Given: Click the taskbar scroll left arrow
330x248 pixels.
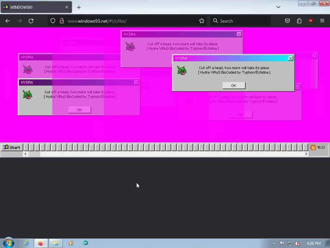Looking at the screenshot, I should (25, 154).
